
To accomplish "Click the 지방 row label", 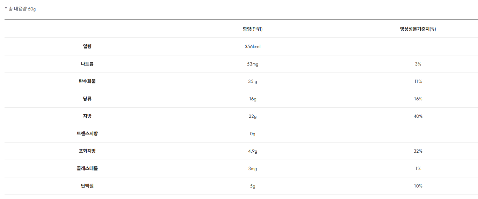I will tap(87, 116).
